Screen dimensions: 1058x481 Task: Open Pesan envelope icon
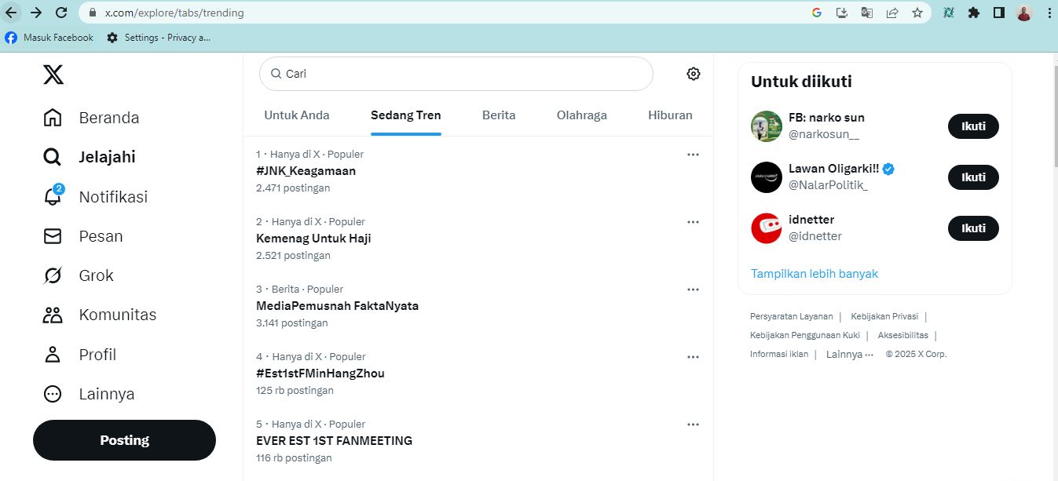pyautogui.click(x=53, y=236)
